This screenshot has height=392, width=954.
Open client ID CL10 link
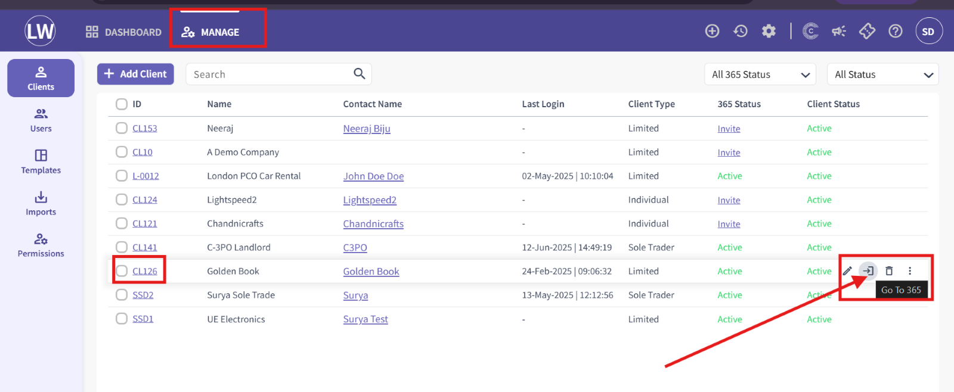(x=143, y=152)
